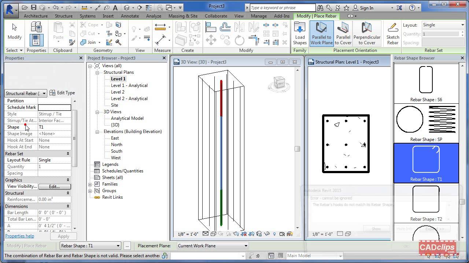
Task: Expand the Families node in Project Browser
Action: [90, 184]
